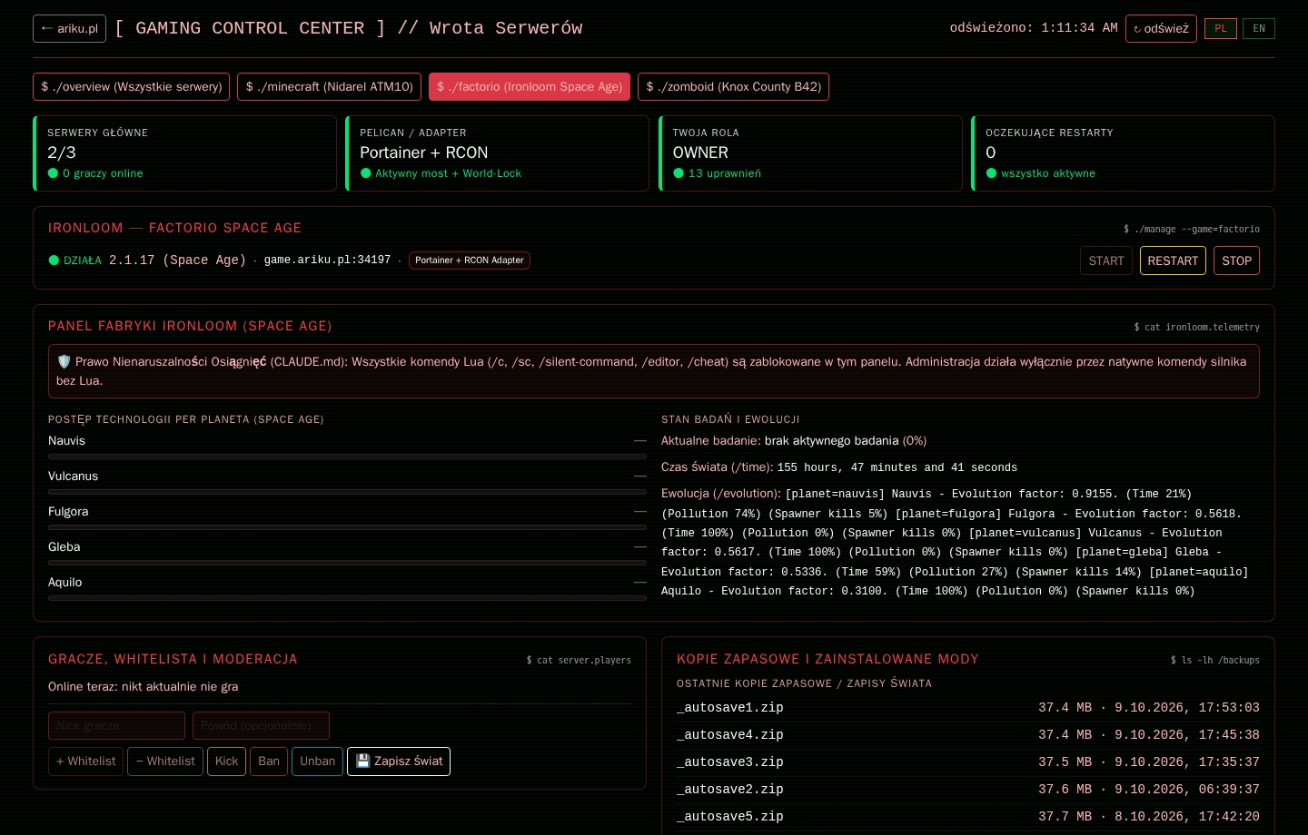This screenshot has width=1308, height=835.
Task: Click the _autosave3.zip backup entry
Action: (968, 762)
